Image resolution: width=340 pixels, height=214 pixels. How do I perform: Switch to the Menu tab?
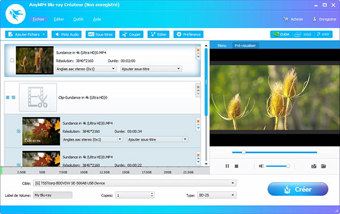click(222, 45)
